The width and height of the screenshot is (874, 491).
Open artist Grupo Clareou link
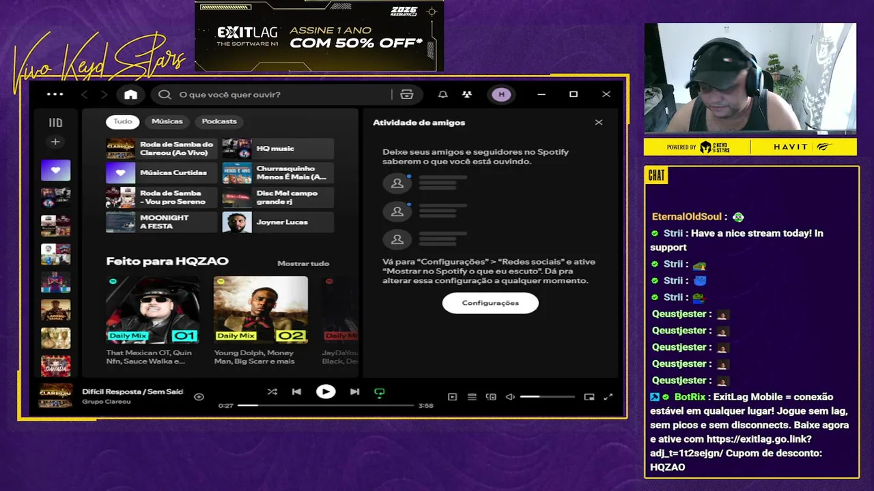click(107, 402)
